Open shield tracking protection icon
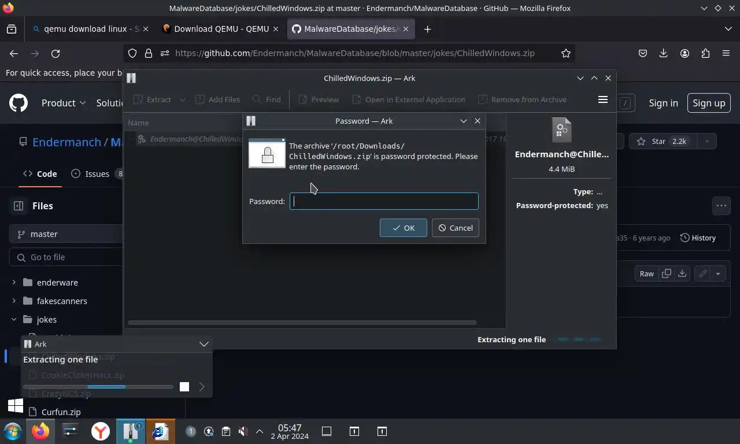Image resolution: width=740 pixels, height=444 pixels. 132,53
